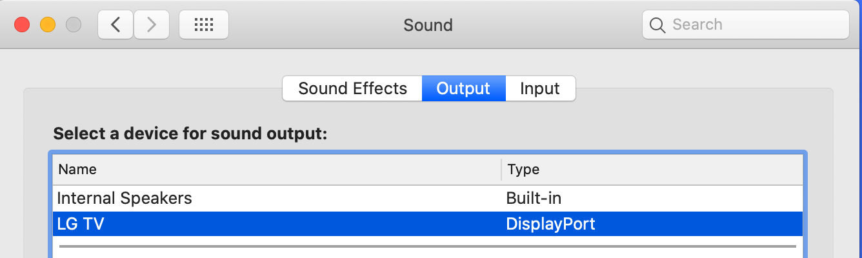Go forward with the right chevron button
The width and height of the screenshot is (862, 258).
click(152, 25)
